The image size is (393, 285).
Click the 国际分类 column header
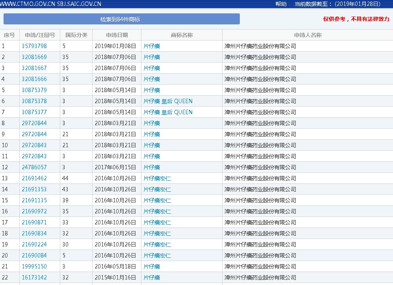[76, 35]
